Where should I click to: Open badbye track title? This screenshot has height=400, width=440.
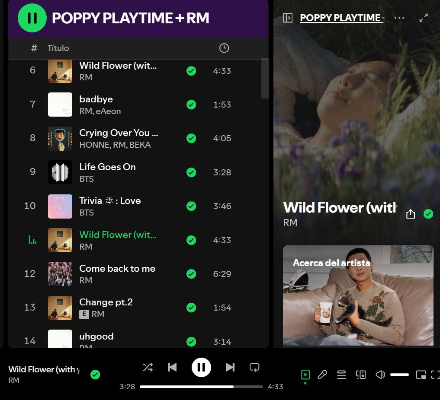[96, 99]
